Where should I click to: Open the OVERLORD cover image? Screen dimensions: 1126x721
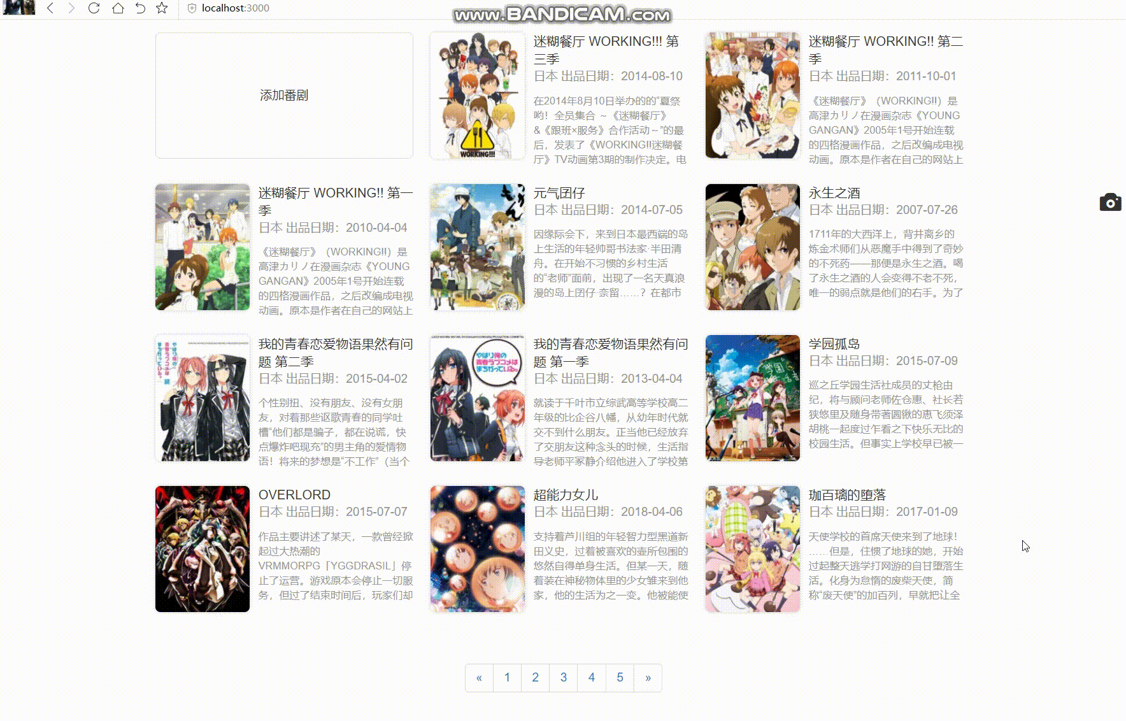pyautogui.click(x=203, y=549)
